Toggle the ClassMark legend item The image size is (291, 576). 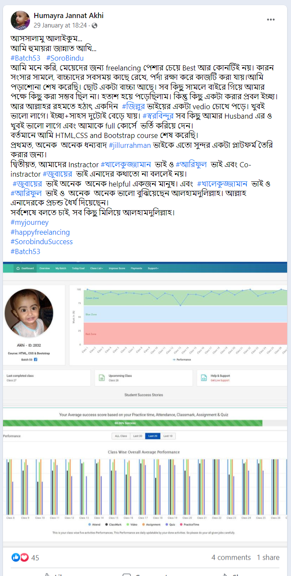[114, 525]
